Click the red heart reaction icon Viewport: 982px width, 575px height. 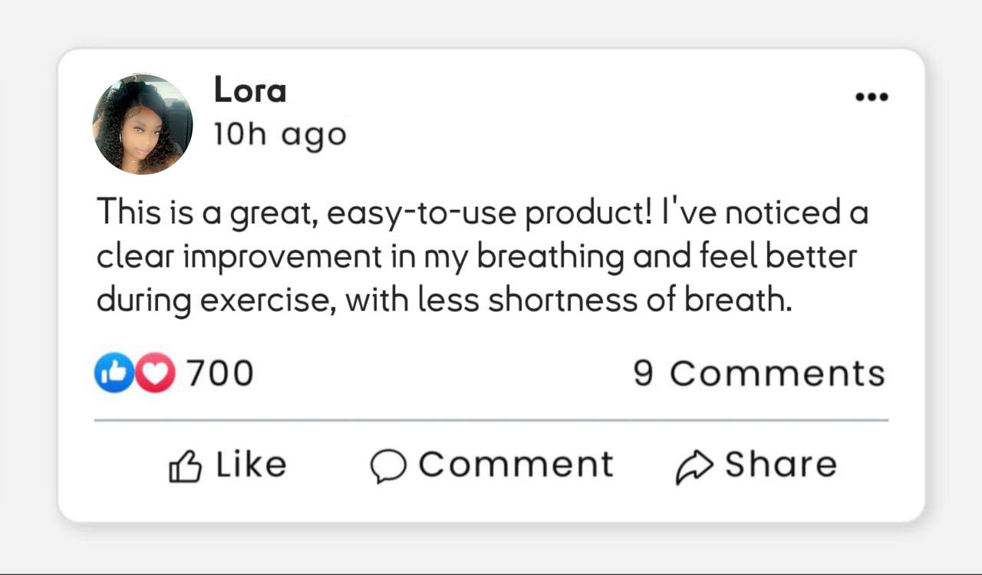coord(157,374)
